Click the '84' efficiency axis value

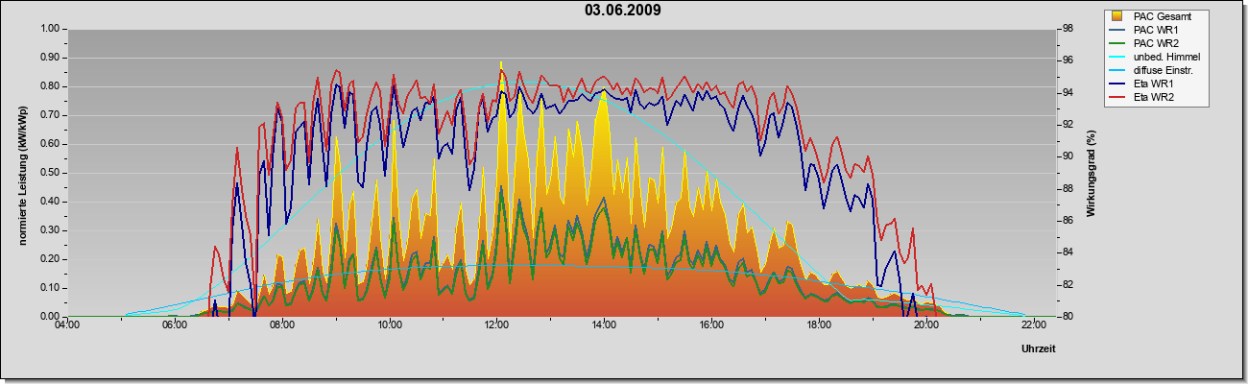tap(1067, 252)
